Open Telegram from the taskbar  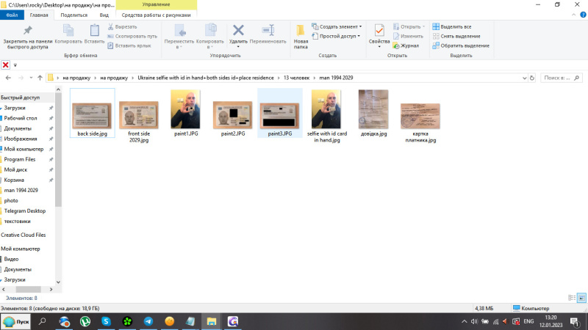click(148, 321)
